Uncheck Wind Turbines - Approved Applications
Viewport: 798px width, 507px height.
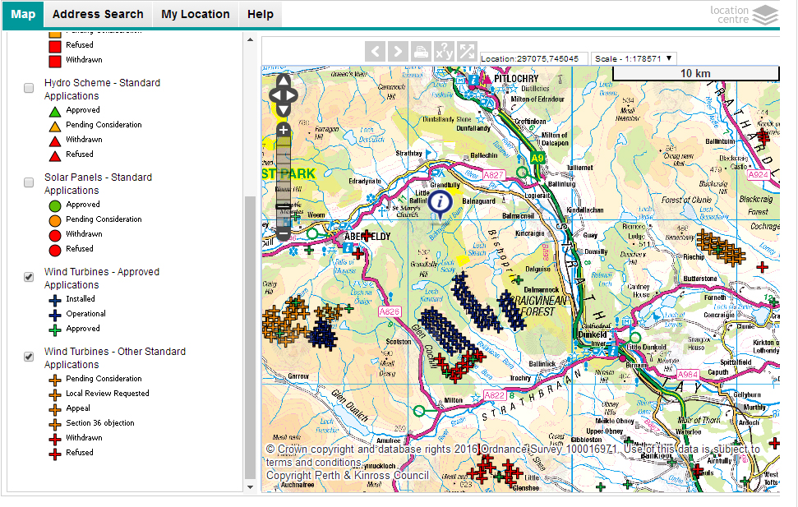tap(29, 277)
